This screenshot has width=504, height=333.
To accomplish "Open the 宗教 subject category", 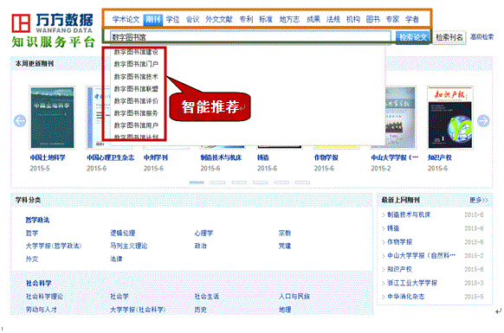I will pyautogui.click(x=285, y=234).
